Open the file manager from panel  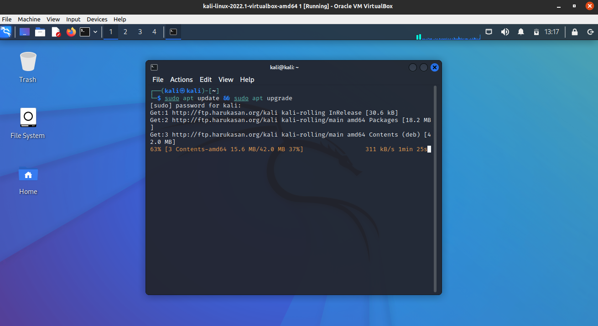[40, 32]
